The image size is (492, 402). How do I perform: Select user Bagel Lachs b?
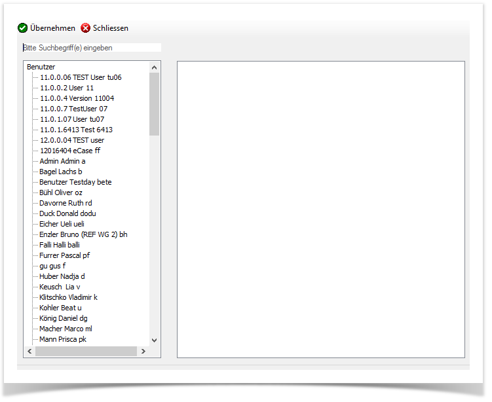coord(60,172)
